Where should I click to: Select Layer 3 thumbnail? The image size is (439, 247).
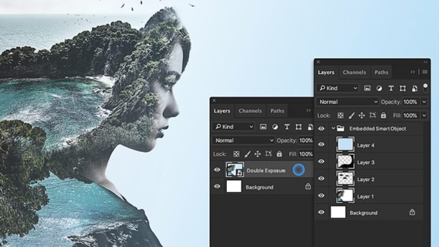pos(345,161)
